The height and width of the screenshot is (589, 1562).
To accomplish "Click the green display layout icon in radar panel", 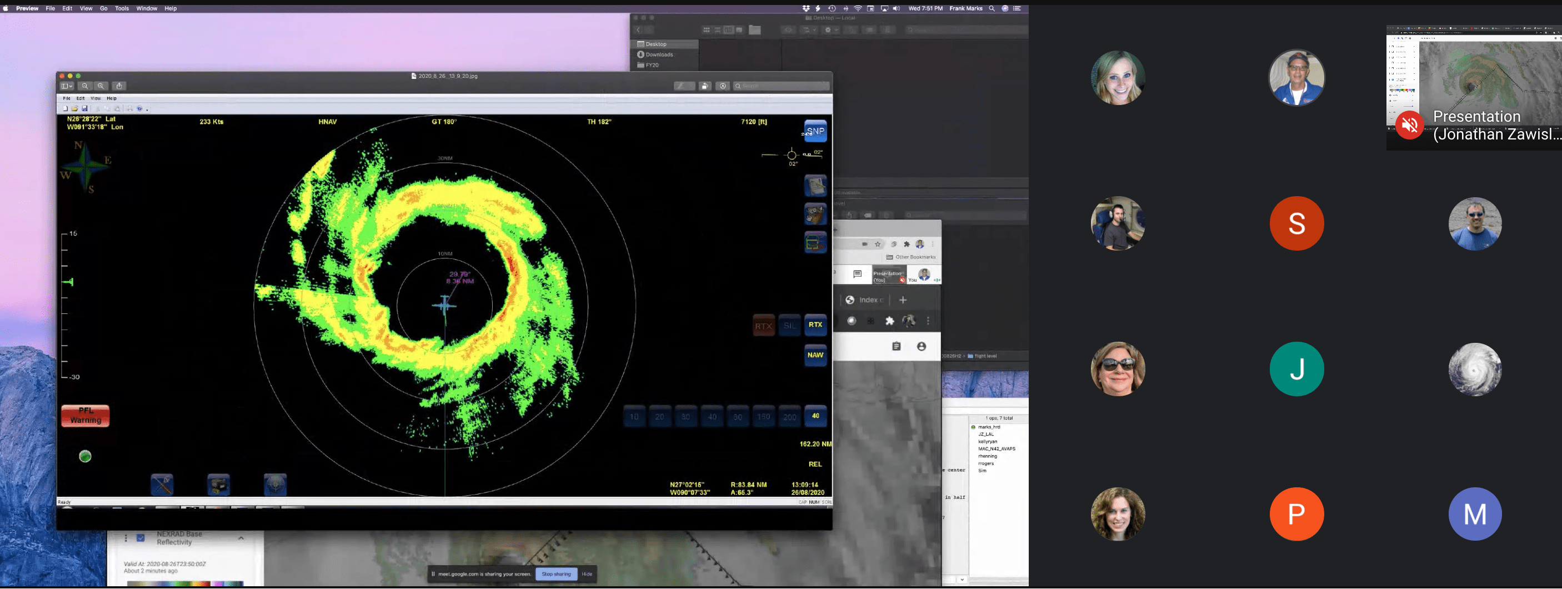I will click(x=815, y=243).
